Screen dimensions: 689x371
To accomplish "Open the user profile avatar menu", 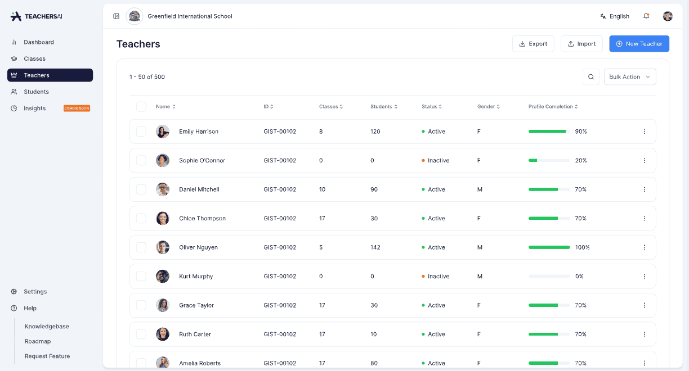I will pos(668,16).
